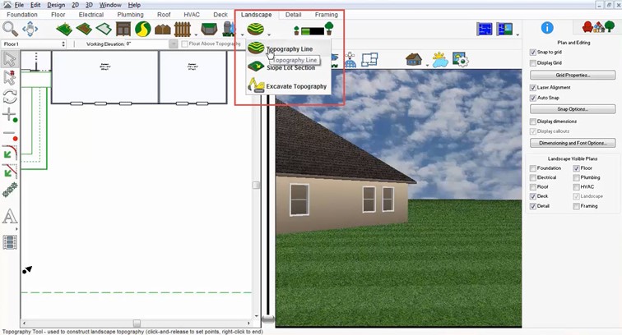
Task: Click the blue info icon
Action: (547, 28)
